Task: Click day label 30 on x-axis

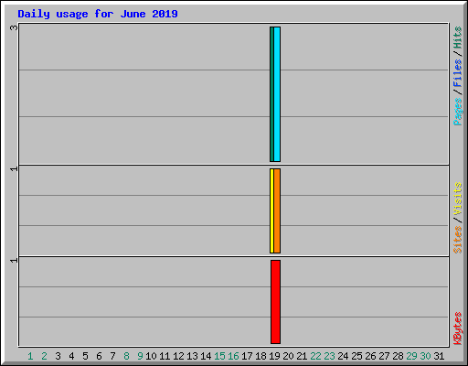Action: tap(425, 356)
